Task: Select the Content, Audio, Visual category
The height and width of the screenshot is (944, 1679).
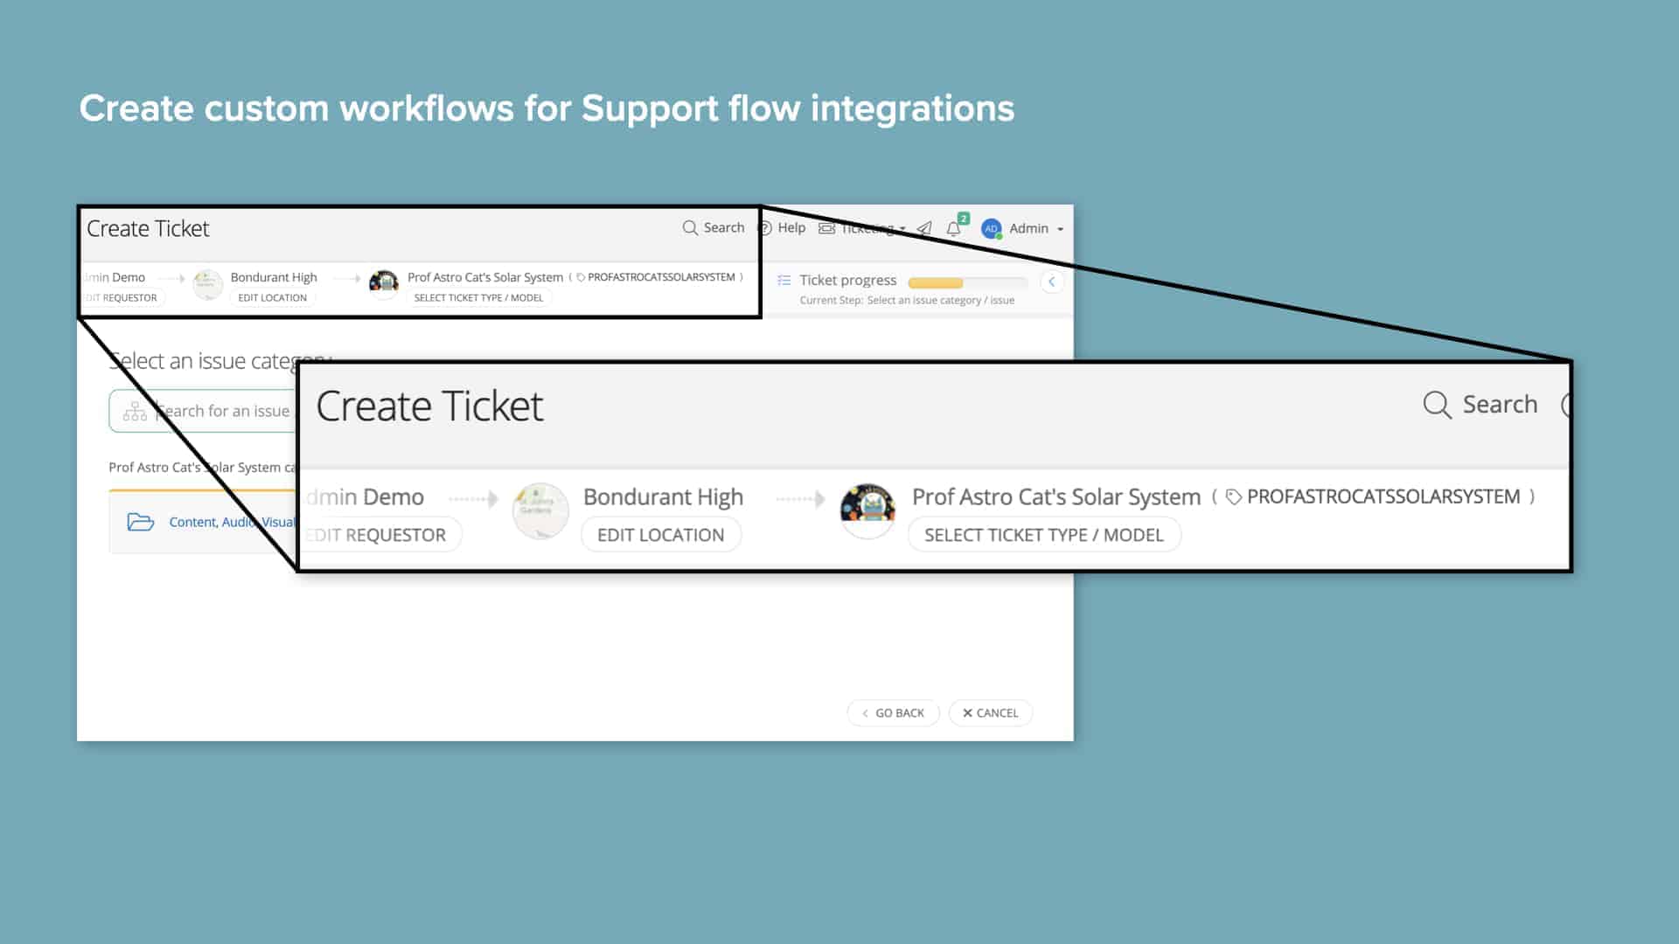Action: (232, 522)
